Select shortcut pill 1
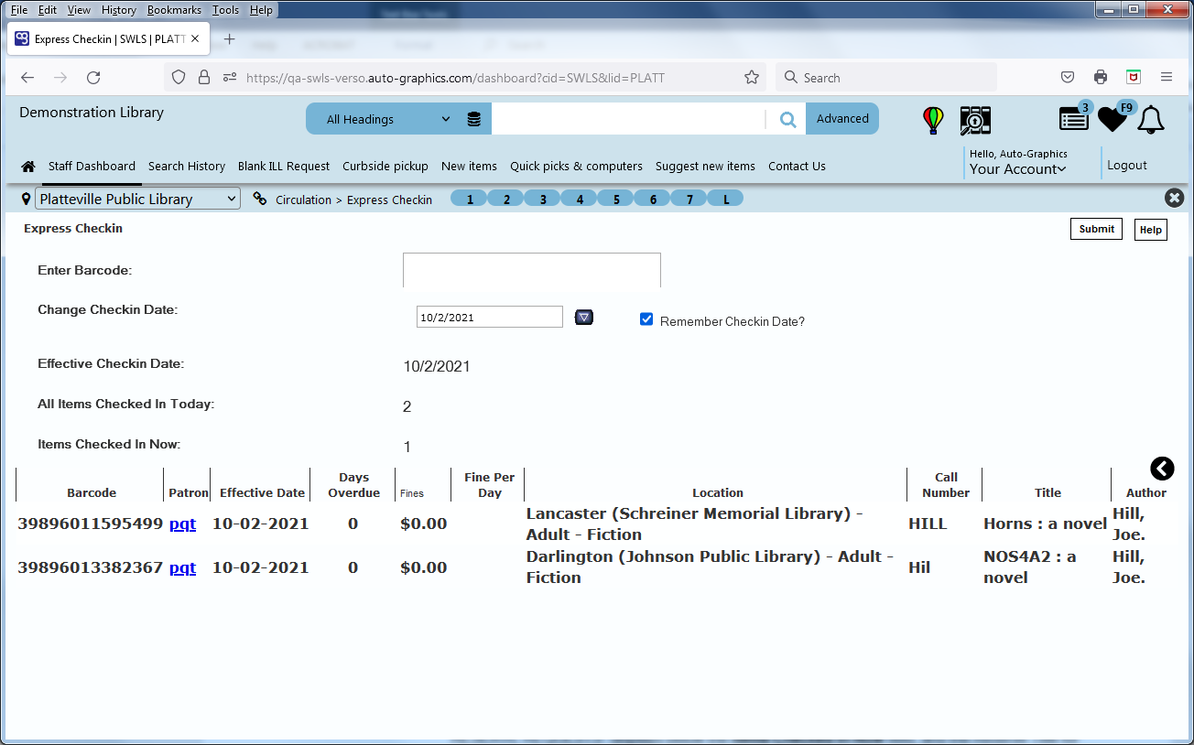 coord(470,199)
